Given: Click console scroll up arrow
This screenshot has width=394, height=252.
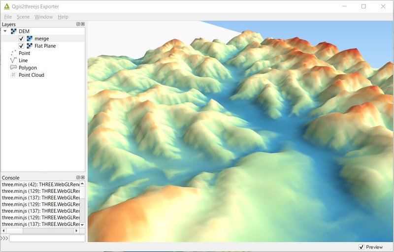Looking at the screenshot, I should click(82, 184).
